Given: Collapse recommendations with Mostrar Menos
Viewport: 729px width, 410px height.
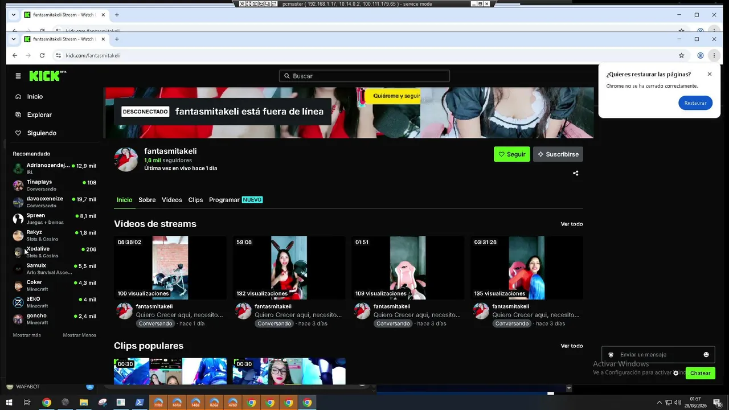Looking at the screenshot, I should (80, 335).
